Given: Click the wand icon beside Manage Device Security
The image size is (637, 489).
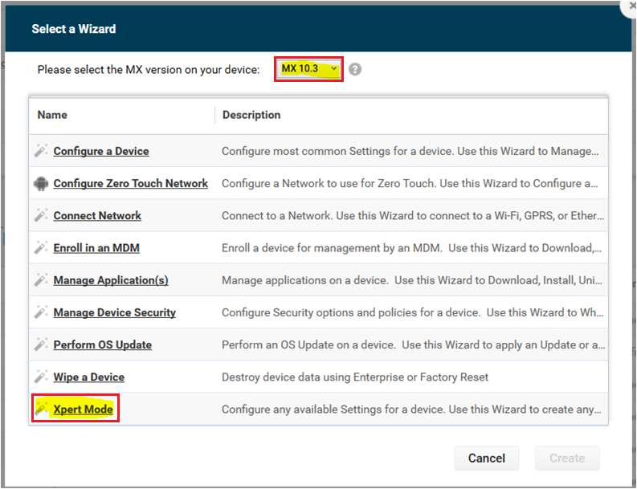Looking at the screenshot, I should click(x=40, y=312).
